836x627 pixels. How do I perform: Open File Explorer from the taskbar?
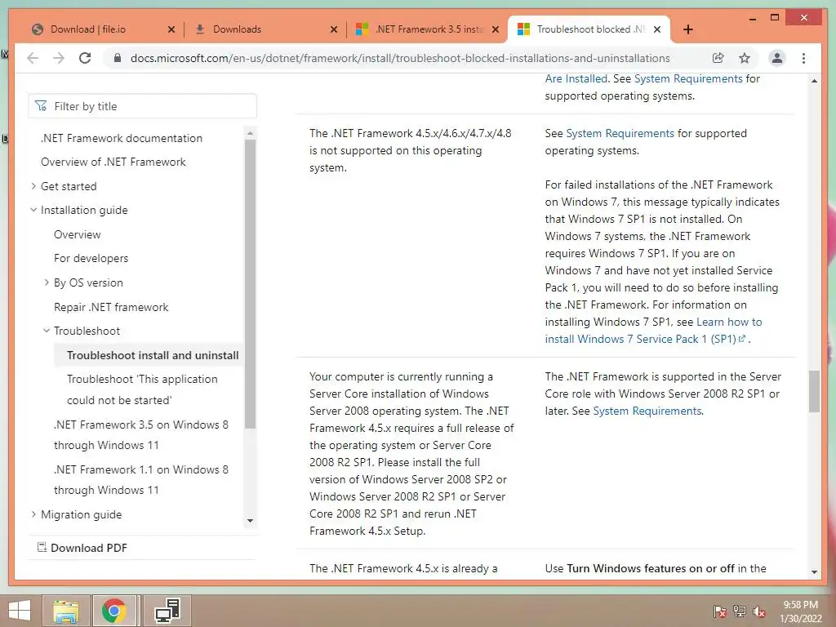[66, 611]
